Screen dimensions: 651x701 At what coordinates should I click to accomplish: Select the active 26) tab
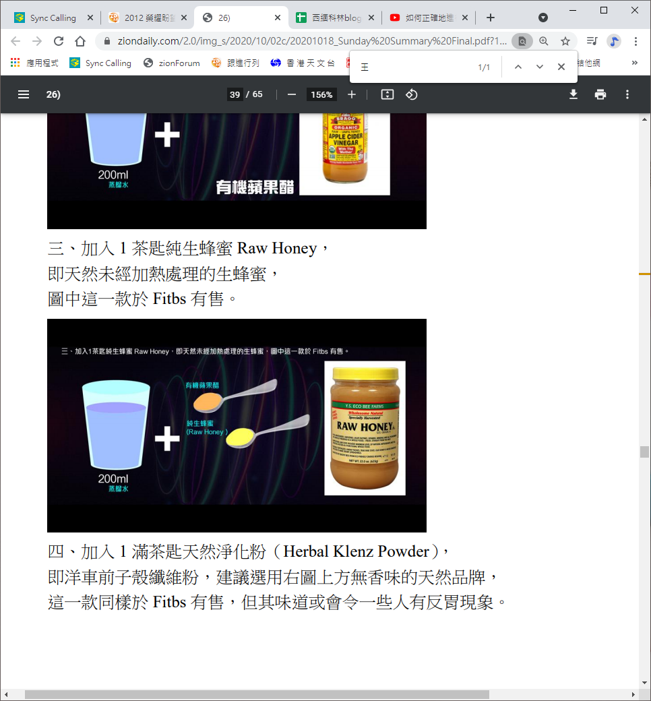click(x=241, y=18)
